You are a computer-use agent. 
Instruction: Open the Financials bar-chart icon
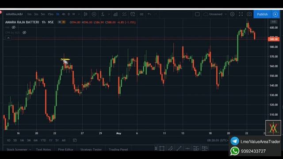115,14
